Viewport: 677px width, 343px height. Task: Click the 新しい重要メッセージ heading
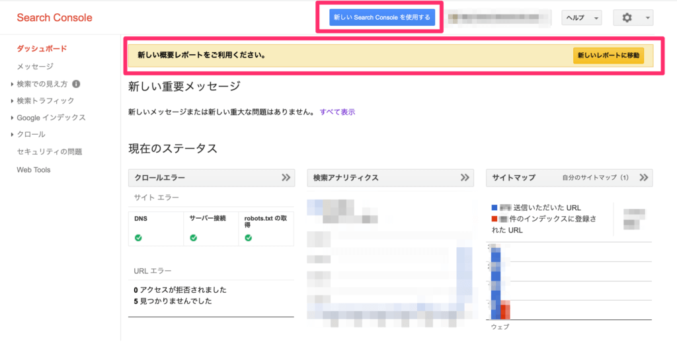(184, 87)
